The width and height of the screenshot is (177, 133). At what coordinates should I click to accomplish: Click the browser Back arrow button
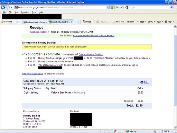(x=3, y=8)
